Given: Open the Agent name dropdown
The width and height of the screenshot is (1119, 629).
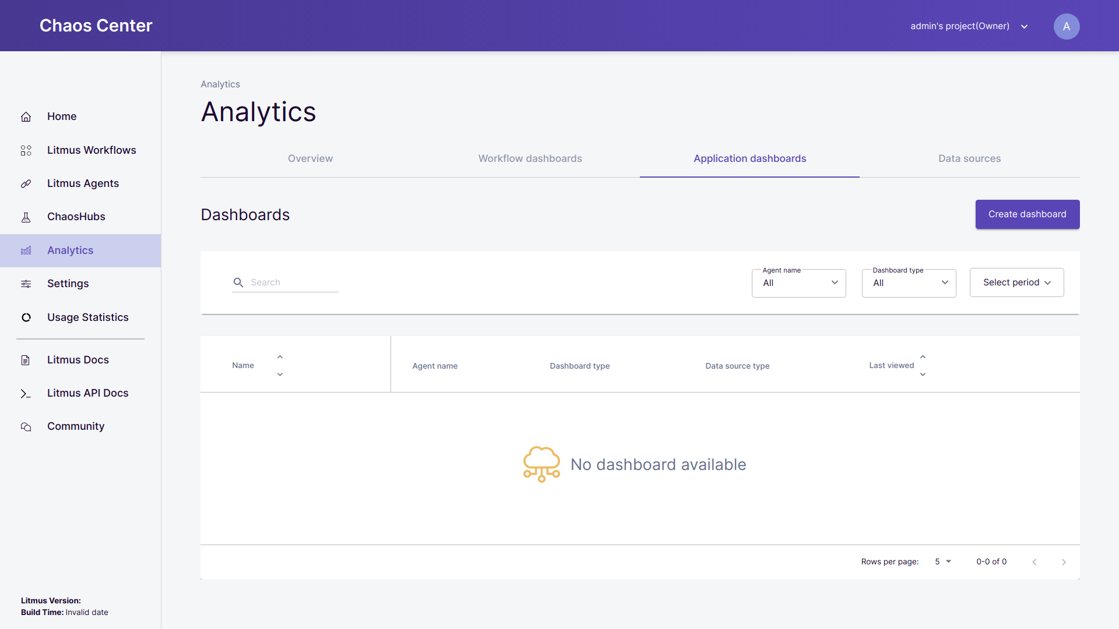Looking at the screenshot, I should (x=798, y=283).
